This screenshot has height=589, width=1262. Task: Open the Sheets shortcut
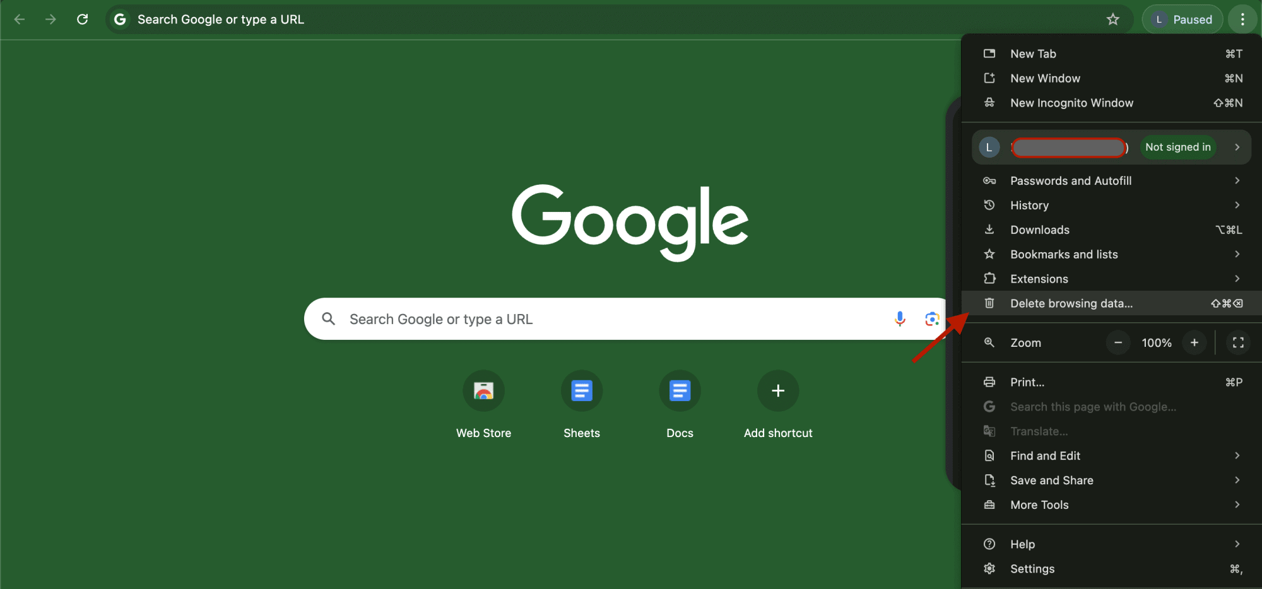tap(582, 405)
